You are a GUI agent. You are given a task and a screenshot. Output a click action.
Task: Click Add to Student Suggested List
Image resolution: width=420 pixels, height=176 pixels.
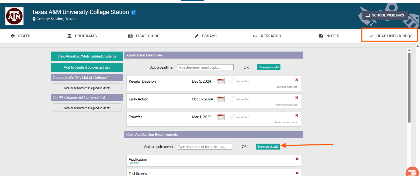(x=87, y=67)
